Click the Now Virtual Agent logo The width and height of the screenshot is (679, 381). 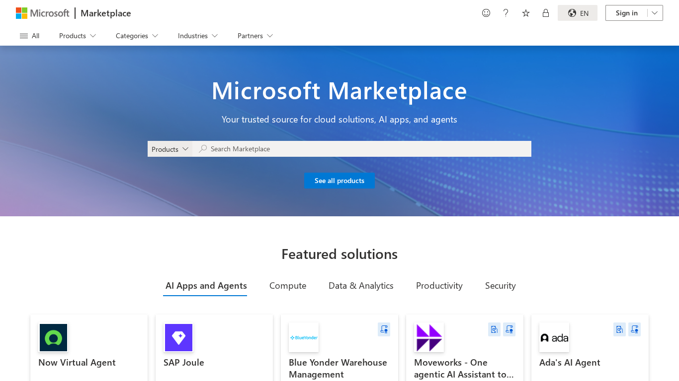(x=53, y=337)
